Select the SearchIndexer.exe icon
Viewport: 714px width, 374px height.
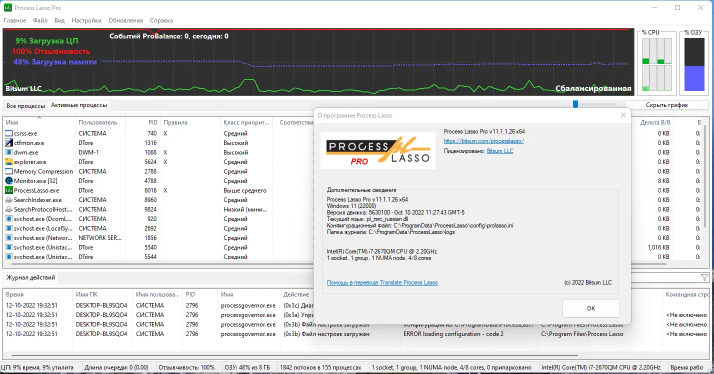pos(9,200)
